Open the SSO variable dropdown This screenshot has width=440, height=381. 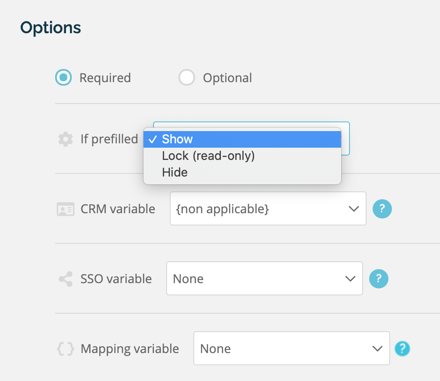tap(264, 278)
